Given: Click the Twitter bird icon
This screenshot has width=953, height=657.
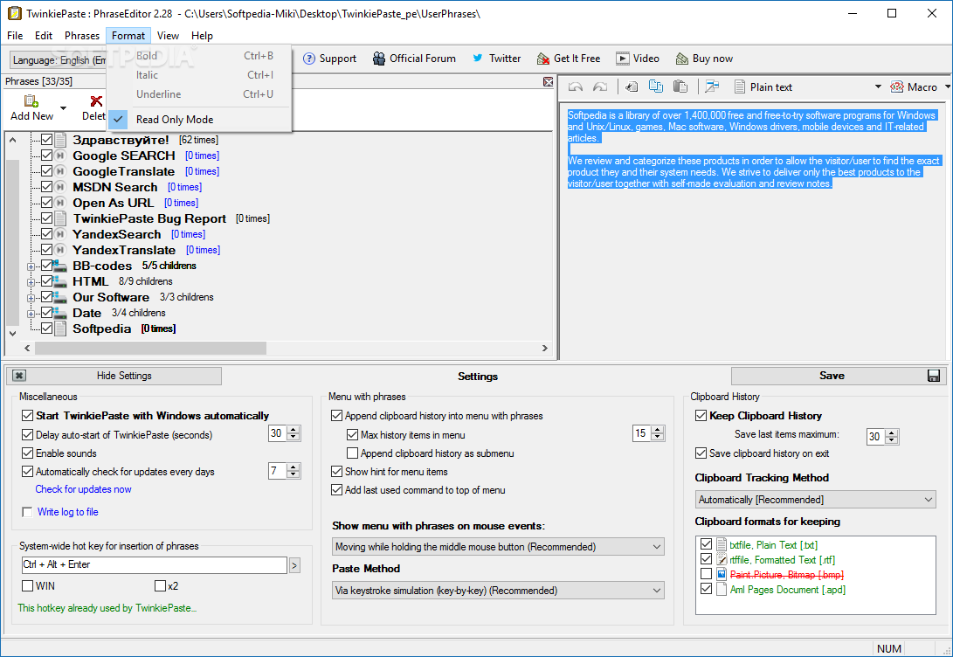Looking at the screenshot, I should [478, 59].
